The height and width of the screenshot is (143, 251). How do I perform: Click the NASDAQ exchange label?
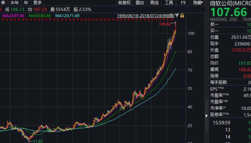tap(218, 19)
